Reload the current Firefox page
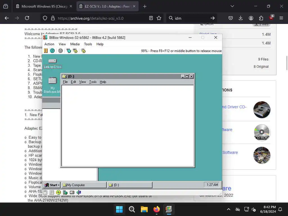Image resolution: width=288 pixels, height=216 pixels. (x=27, y=18)
